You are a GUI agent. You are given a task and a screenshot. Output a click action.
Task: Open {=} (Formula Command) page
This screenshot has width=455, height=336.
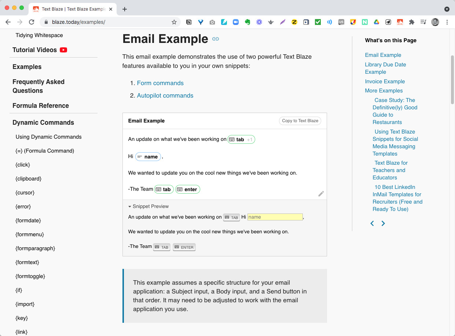point(45,151)
